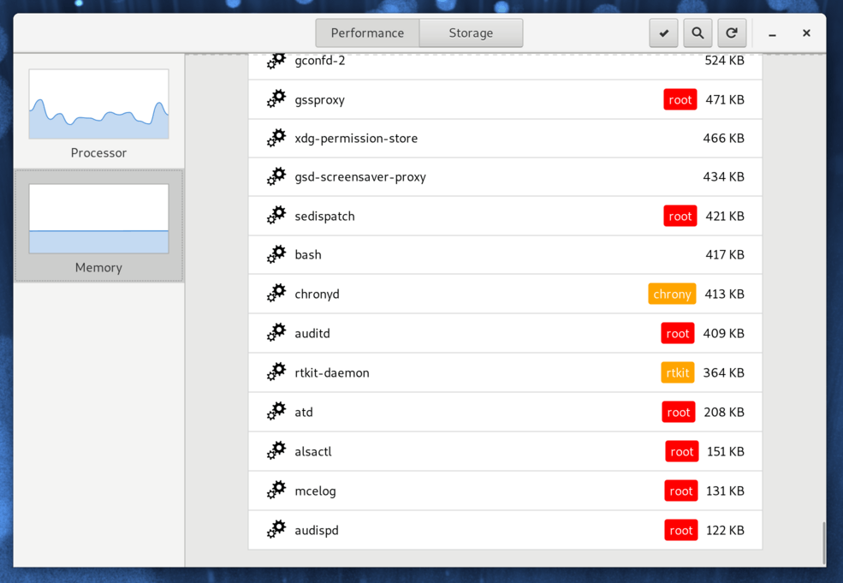Select the bash process name
Image resolution: width=843 pixels, height=583 pixels.
[308, 254]
